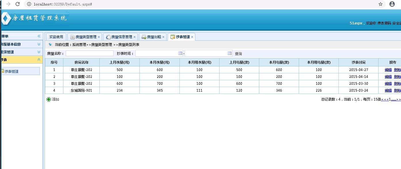401x169 pixels.
Task: Click 编辑 link for row 1
Action: tap(388, 70)
